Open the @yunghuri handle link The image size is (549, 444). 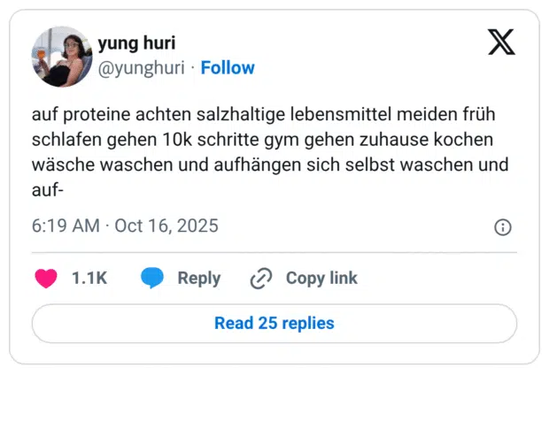(x=143, y=68)
